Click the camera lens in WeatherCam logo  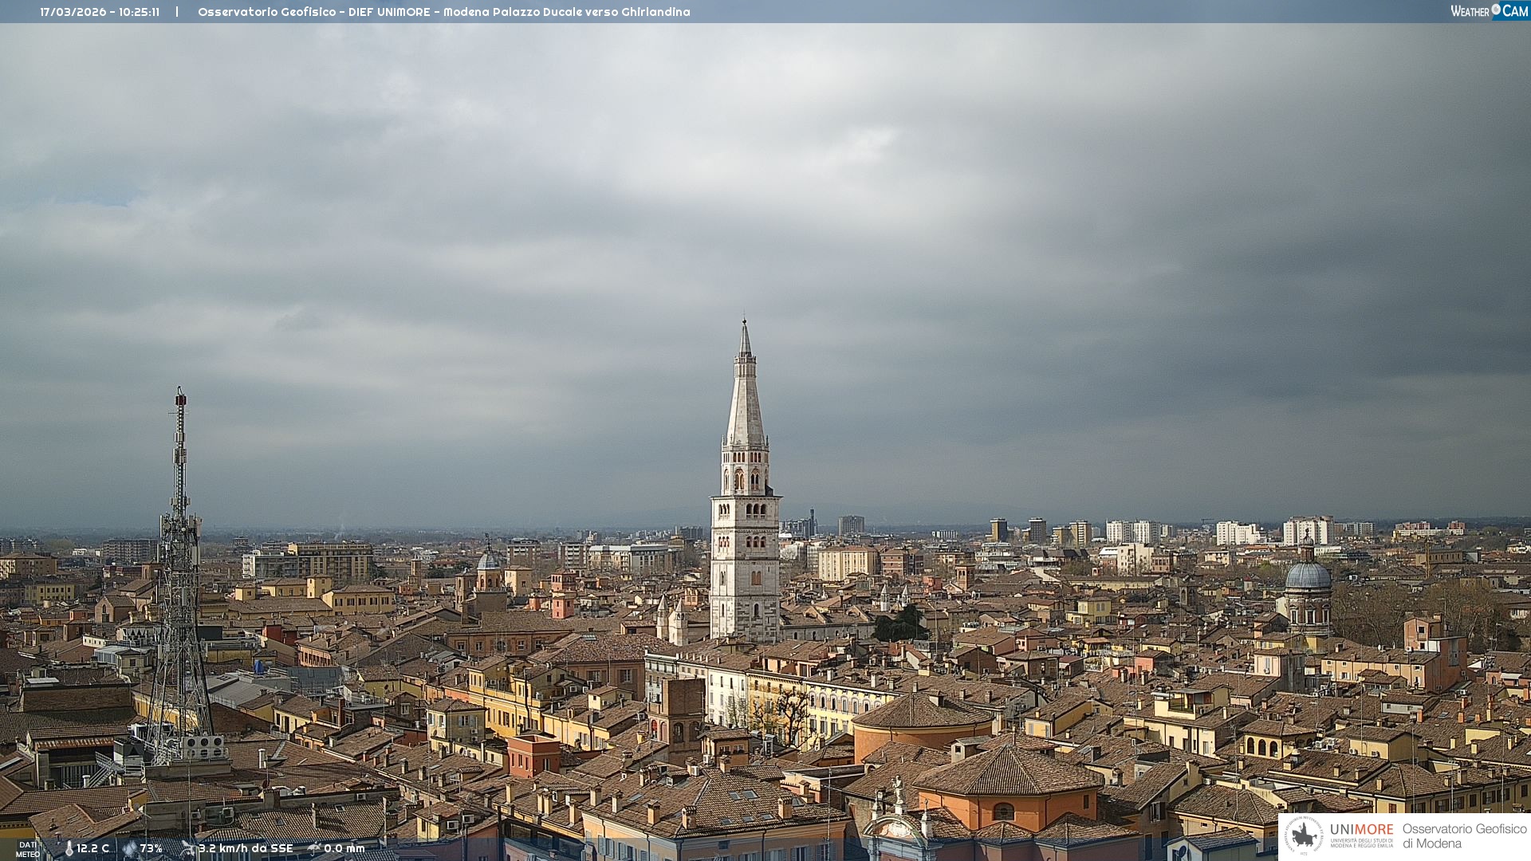pyautogui.click(x=1496, y=10)
